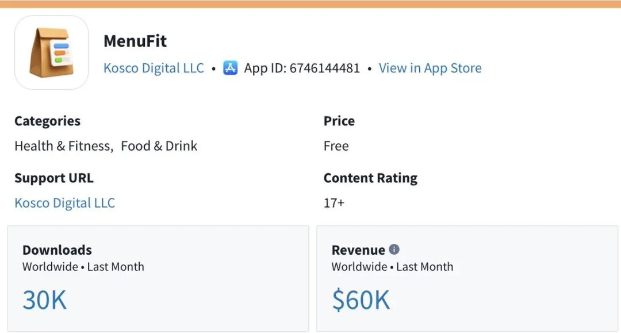Click the Revenue info icon
This screenshot has width=621, height=333.
394,250
